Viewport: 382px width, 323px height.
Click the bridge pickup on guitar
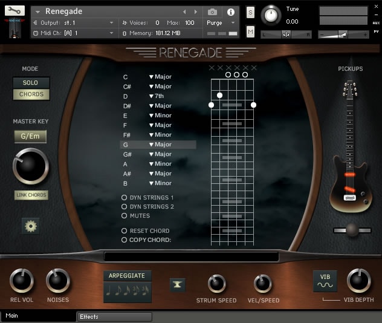pos(350,189)
